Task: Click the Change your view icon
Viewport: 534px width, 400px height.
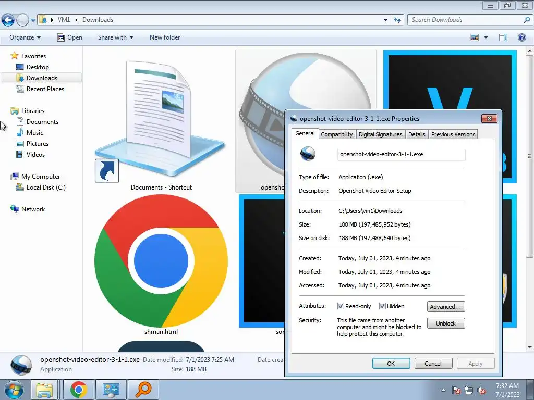Action: pyautogui.click(x=475, y=37)
